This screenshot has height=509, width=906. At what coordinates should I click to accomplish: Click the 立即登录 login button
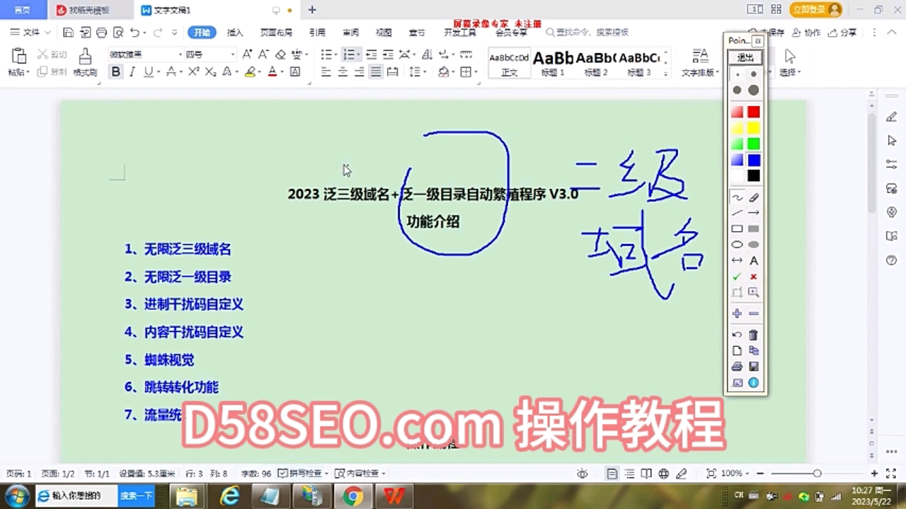[x=817, y=9]
